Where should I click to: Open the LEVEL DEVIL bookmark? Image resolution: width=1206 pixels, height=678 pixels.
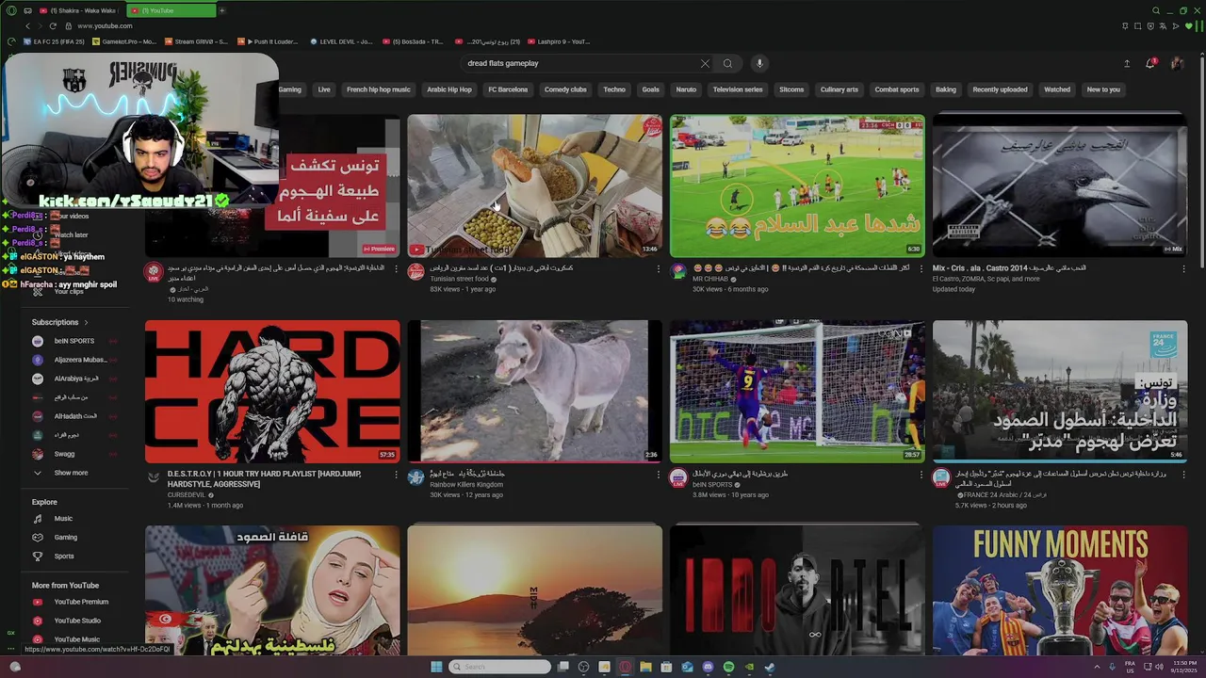[x=341, y=41]
